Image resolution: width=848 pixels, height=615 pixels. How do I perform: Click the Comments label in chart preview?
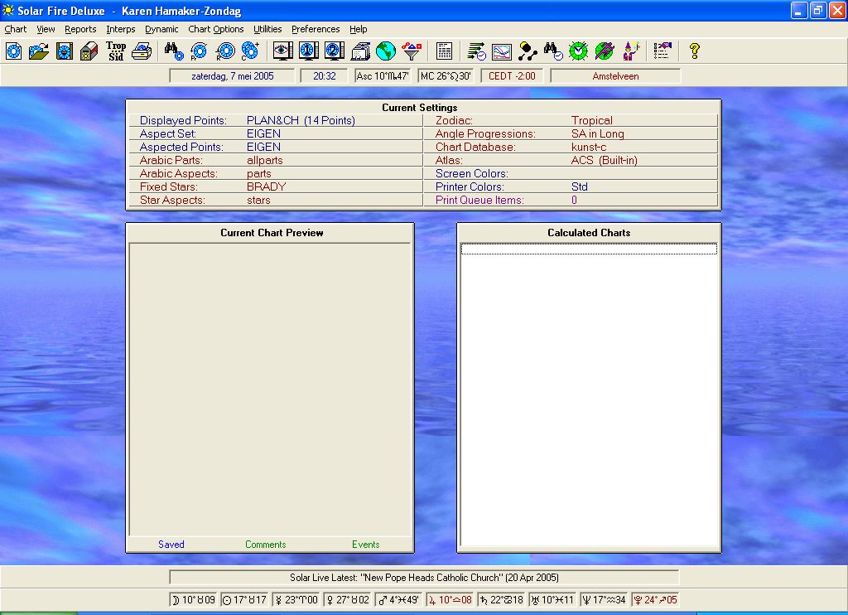click(x=265, y=545)
